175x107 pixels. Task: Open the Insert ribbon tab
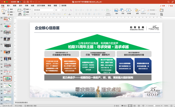coord(8,6)
